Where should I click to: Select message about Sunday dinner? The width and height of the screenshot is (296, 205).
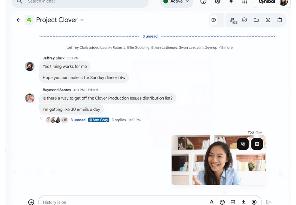pyautogui.click(x=84, y=78)
